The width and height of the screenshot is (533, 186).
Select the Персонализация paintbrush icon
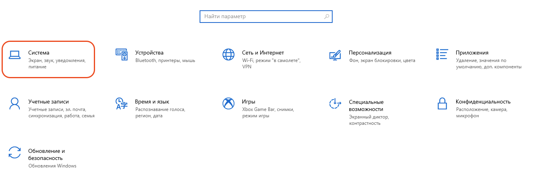pos(335,54)
